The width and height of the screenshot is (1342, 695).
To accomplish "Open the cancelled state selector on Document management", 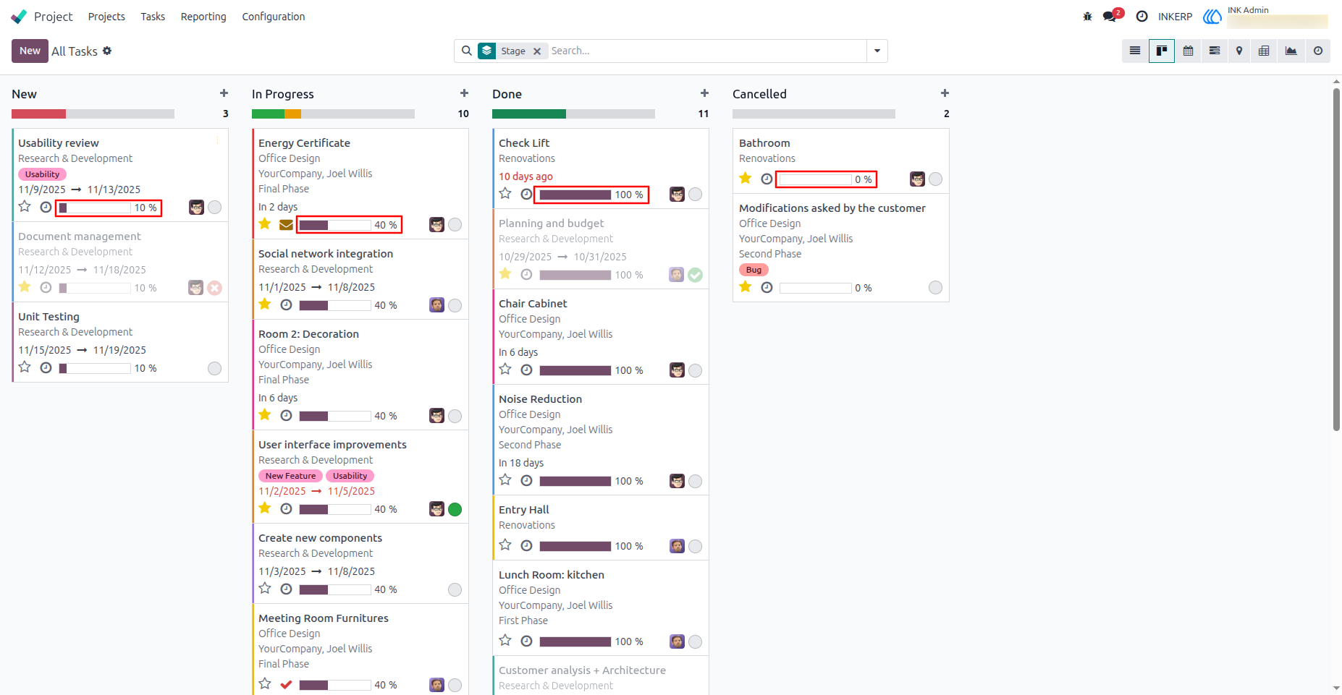I will 214,288.
